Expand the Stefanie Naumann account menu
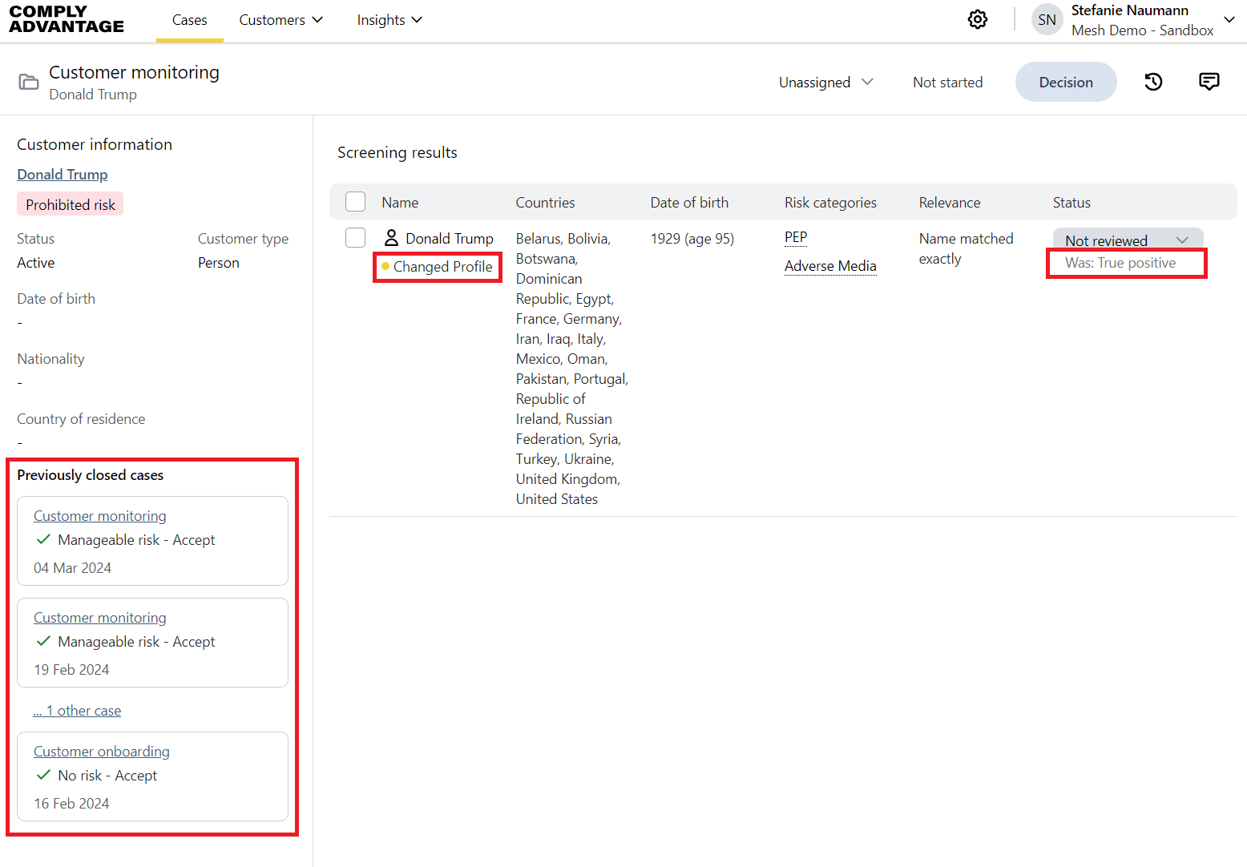This screenshot has width=1247, height=867. (1229, 20)
